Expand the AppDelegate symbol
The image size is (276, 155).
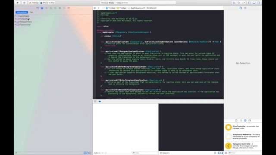coord(15,16)
